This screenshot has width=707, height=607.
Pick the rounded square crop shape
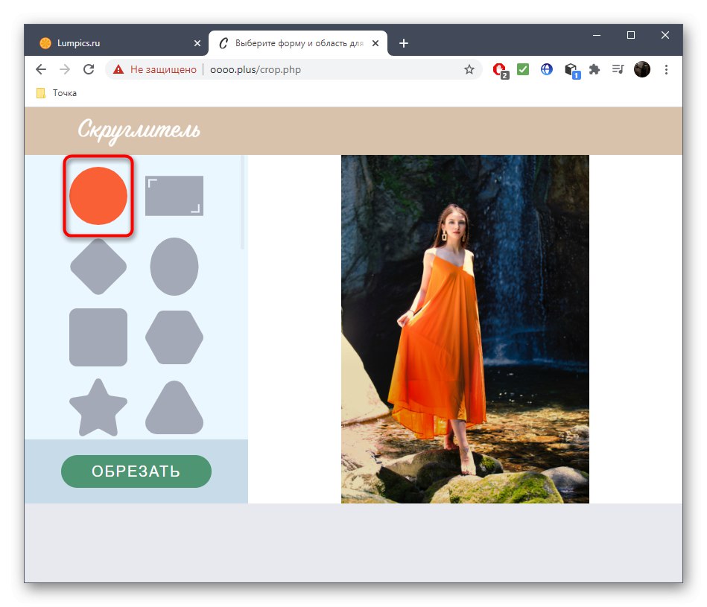pyautogui.click(x=98, y=337)
